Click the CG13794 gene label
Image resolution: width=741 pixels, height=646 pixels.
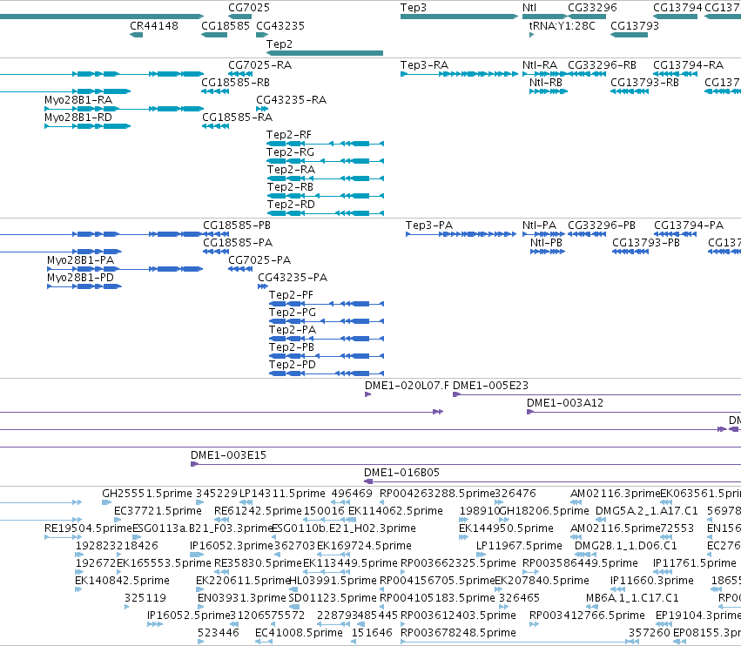pos(677,8)
